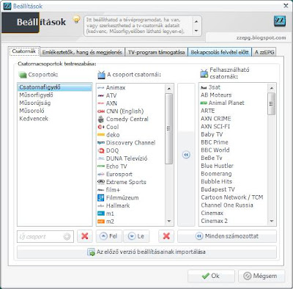Viewport: 293px width, 289px height.
Task: Select Cartoon Network / TCM channel
Action: click(232, 197)
